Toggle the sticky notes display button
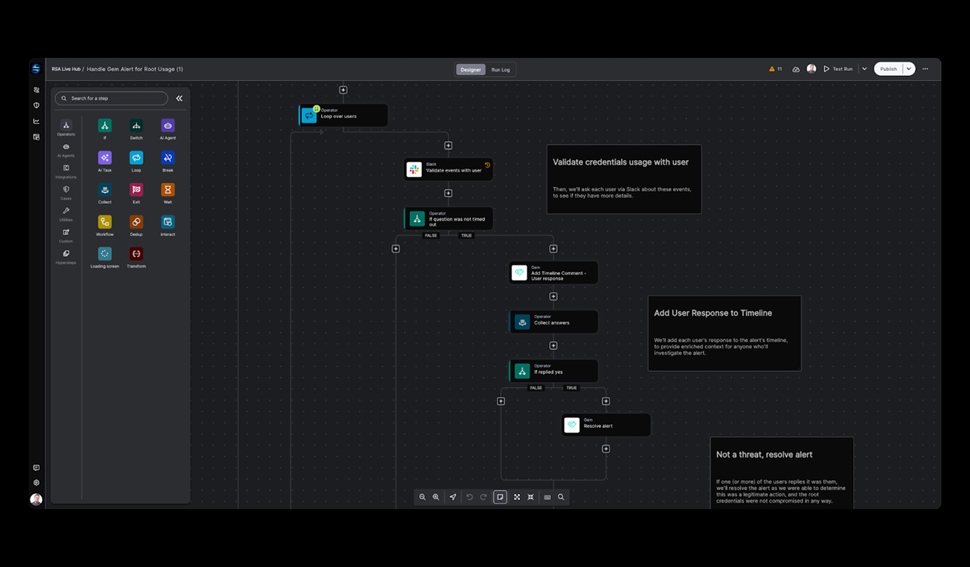The width and height of the screenshot is (970, 567). 500,497
